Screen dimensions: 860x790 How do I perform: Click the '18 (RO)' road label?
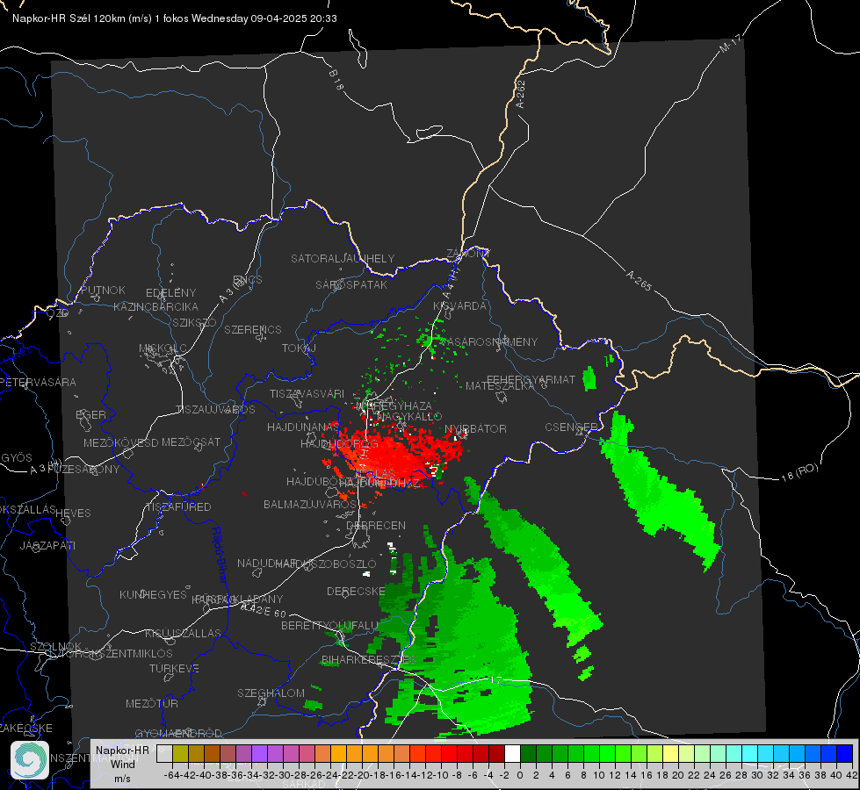[799, 473]
